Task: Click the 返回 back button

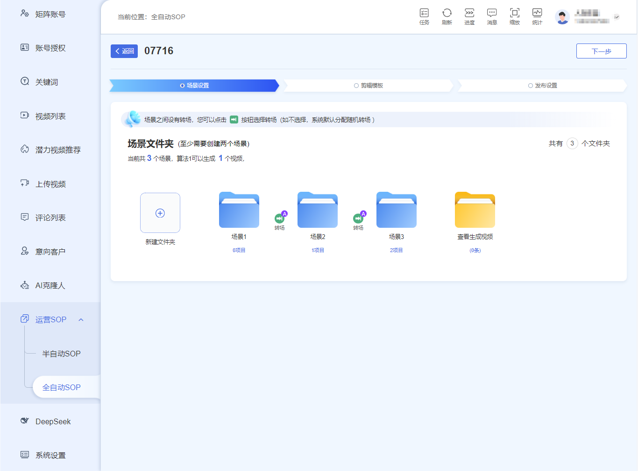Action: pyautogui.click(x=124, y=51)
